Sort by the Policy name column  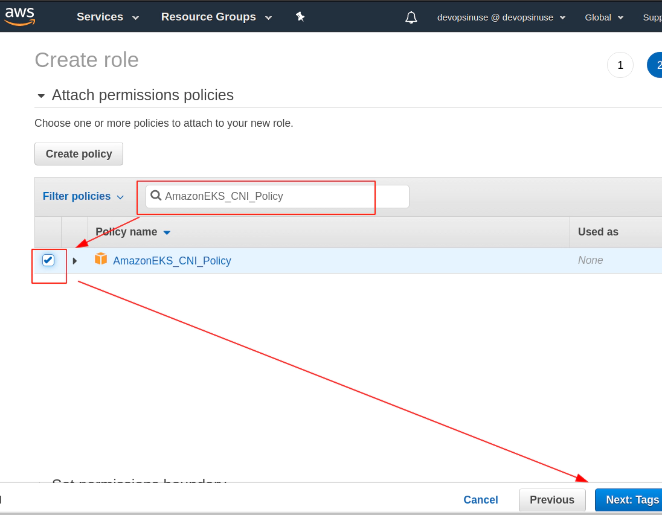(132, 232)
